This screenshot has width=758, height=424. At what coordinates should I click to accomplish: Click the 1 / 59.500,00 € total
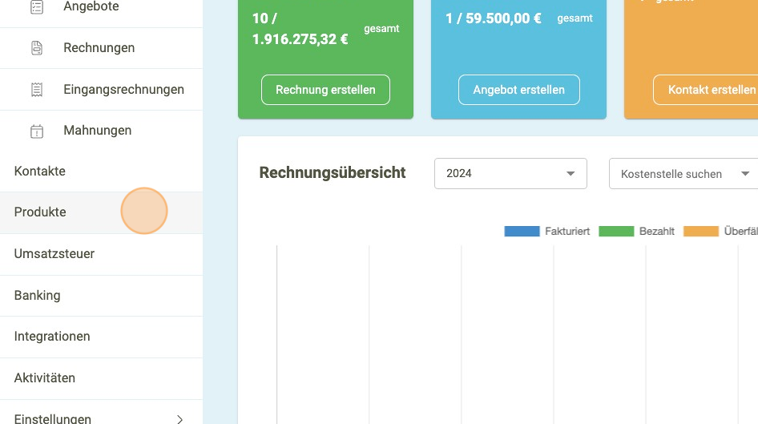coord(493,18)
